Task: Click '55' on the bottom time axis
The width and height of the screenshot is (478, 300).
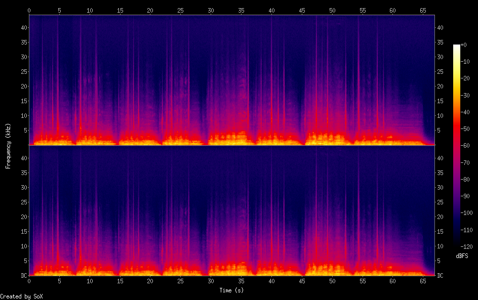Action: tap(363, 281)
